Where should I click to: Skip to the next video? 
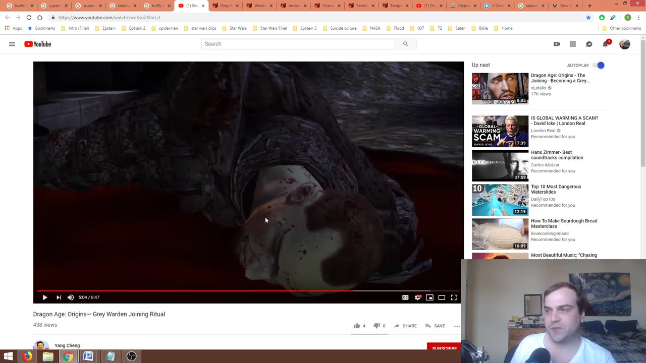click(59, 297)
